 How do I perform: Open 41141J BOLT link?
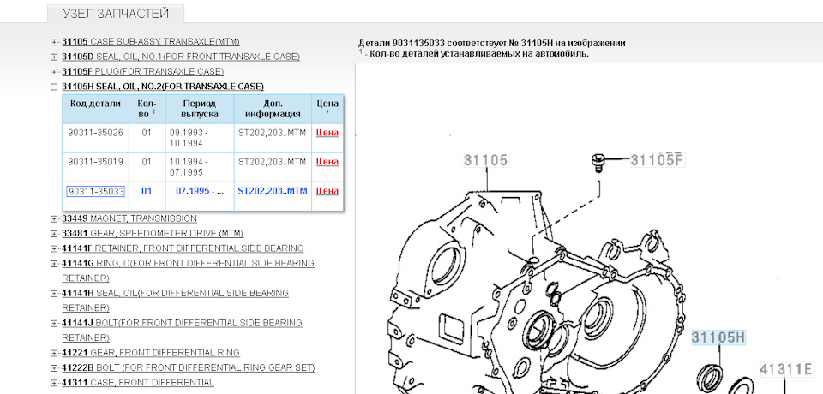click(182, 330)
